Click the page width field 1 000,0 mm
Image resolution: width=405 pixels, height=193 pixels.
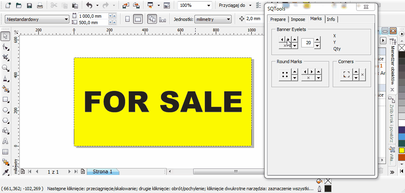pos(93,16)
